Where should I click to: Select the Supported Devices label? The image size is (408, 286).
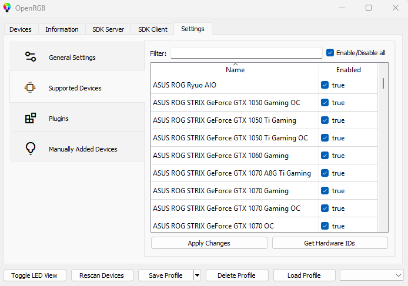(75, 88)
